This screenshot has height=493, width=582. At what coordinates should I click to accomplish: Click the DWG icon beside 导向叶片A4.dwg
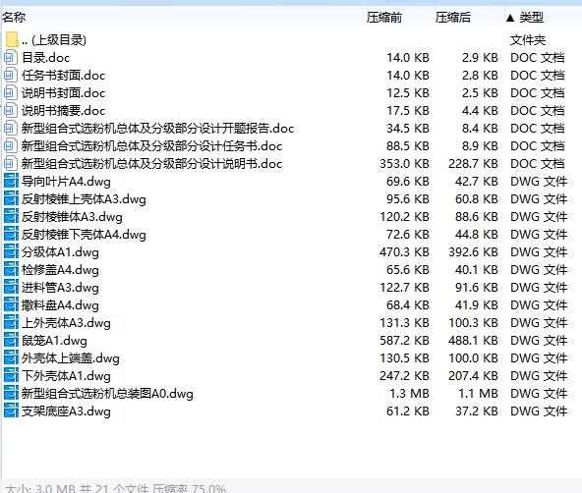pyautogui.click(x=11, y=182)
